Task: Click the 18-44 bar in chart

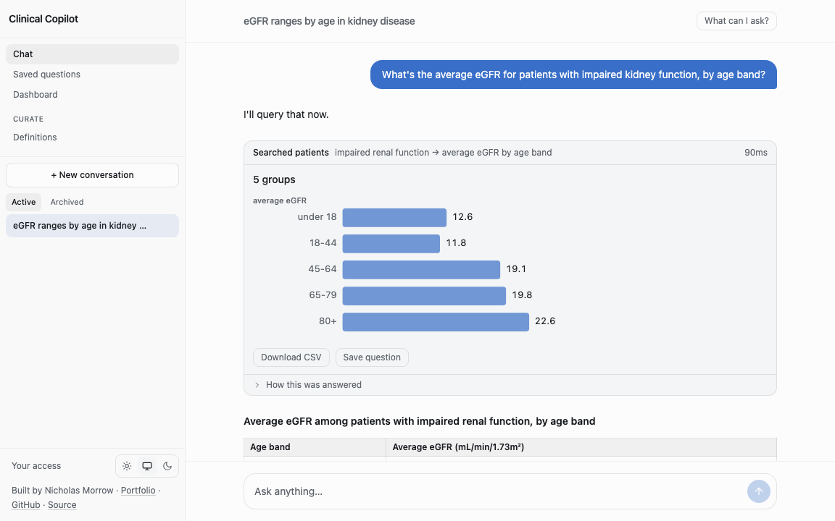Action: pyautogui.click(x=391, y=243)
